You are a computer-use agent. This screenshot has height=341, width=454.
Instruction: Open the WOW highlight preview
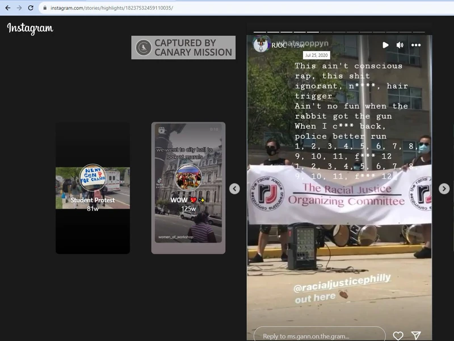point(188,188)
